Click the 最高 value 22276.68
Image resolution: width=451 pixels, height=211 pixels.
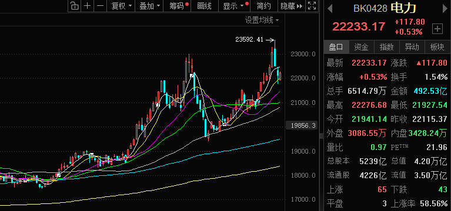[369, 105]
